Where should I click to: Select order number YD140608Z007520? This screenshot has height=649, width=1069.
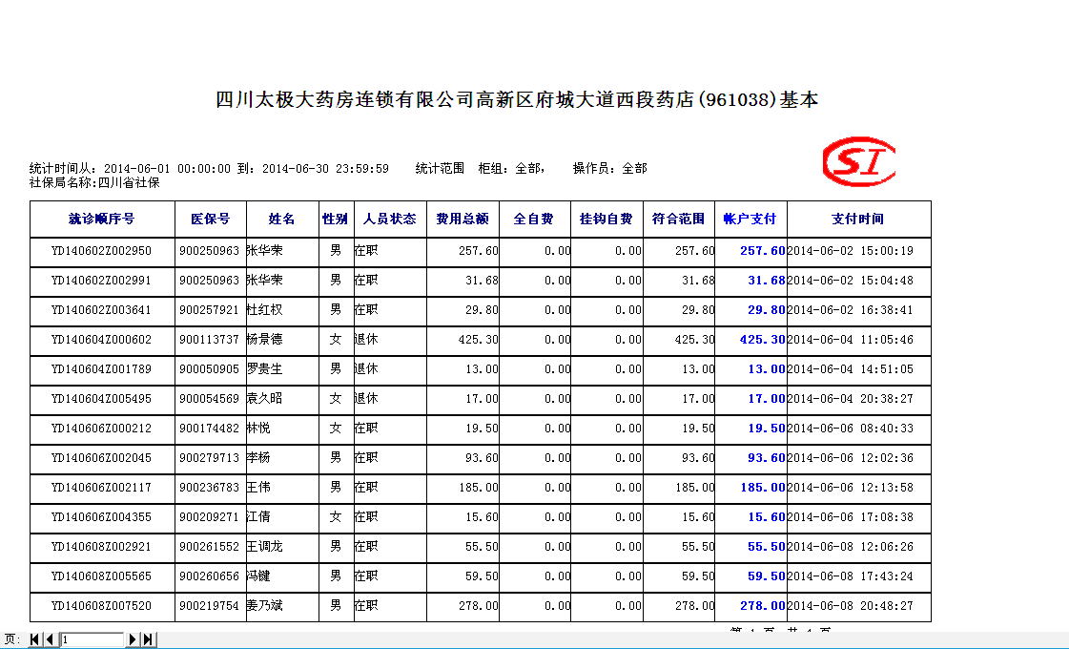coord(102,606)
